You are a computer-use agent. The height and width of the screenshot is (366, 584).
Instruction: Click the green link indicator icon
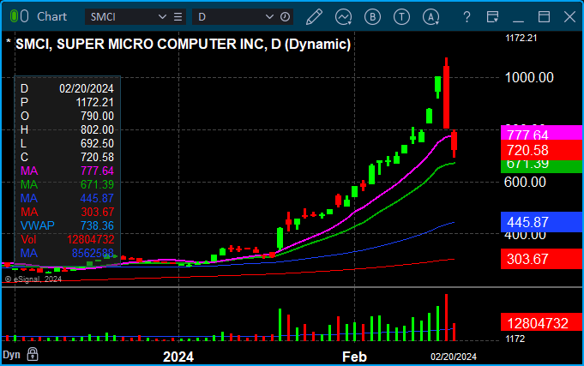pyautogui.click(x=14, y=16)
